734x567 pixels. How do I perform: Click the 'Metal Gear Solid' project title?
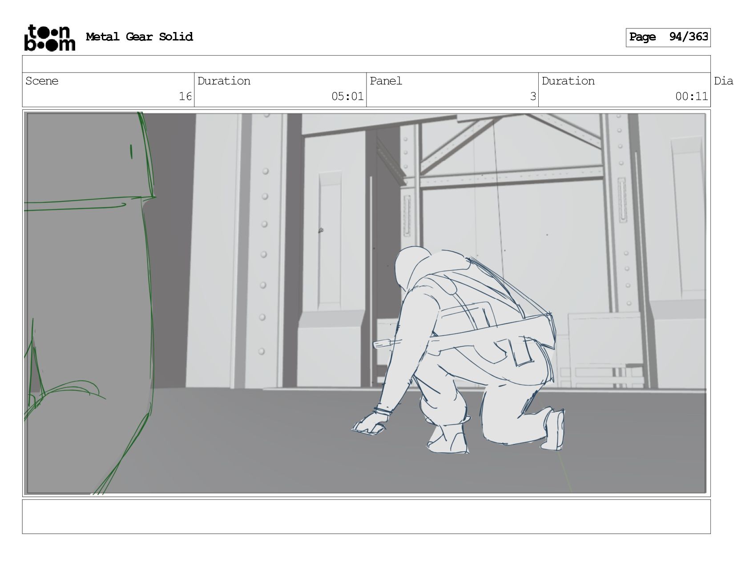point(139,37)
